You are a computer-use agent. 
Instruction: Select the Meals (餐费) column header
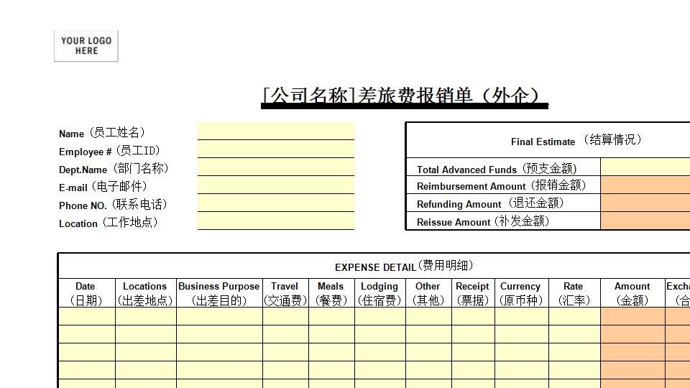pyautogui.click(x=331, y=293)
